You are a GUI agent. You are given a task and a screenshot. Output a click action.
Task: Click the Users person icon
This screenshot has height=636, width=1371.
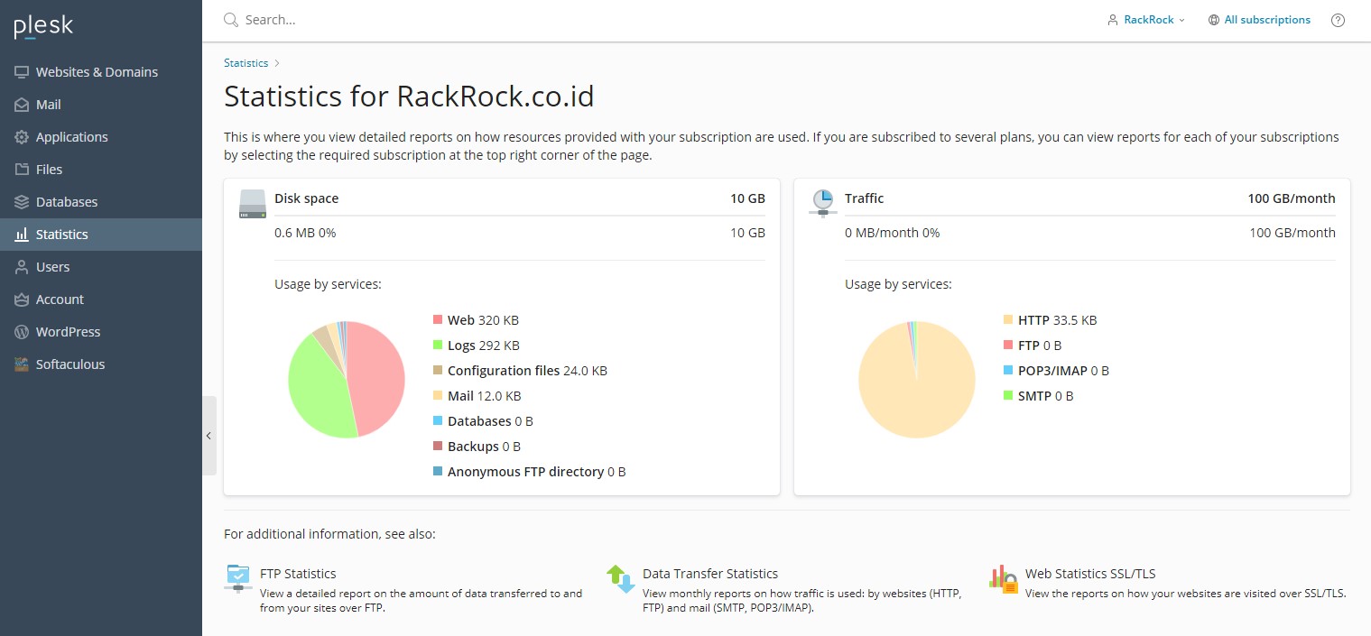click(x=22, y=267)
